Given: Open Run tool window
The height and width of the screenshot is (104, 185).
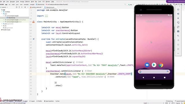Looking at the screenshot, I should click(x=58, y=101).
